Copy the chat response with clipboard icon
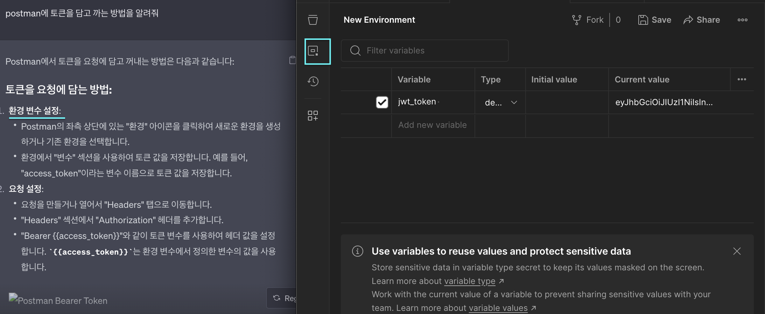This screenshot has height=314, width=765. (x=292, y=60)
